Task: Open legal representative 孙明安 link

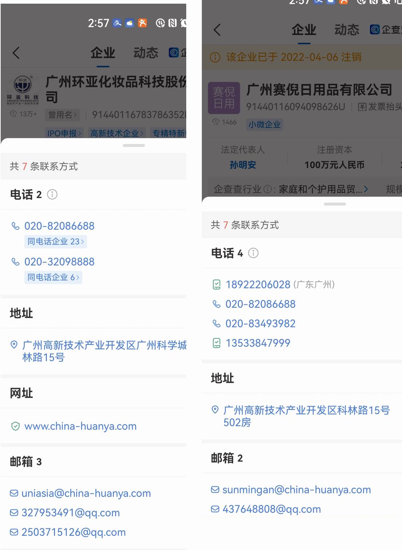Action: (x=243, y=165)
